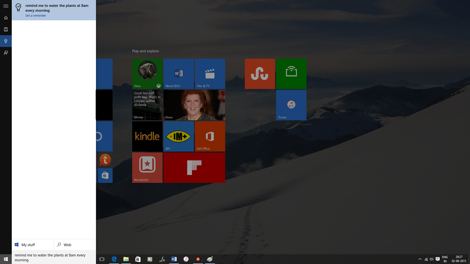Show hidden system tray icons

pyautogui.click(x=420, y=259)
